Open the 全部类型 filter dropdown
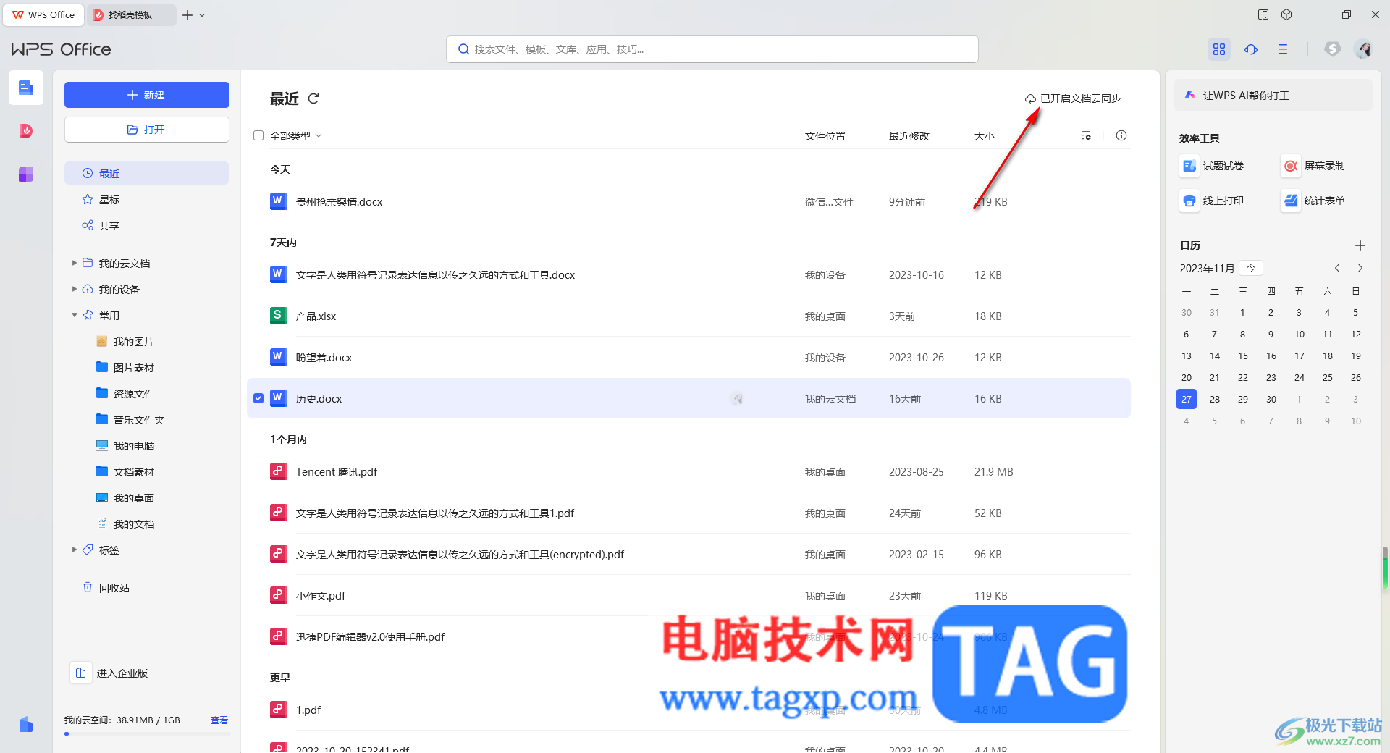This screenshot has height=753, width=1390. 296,135
